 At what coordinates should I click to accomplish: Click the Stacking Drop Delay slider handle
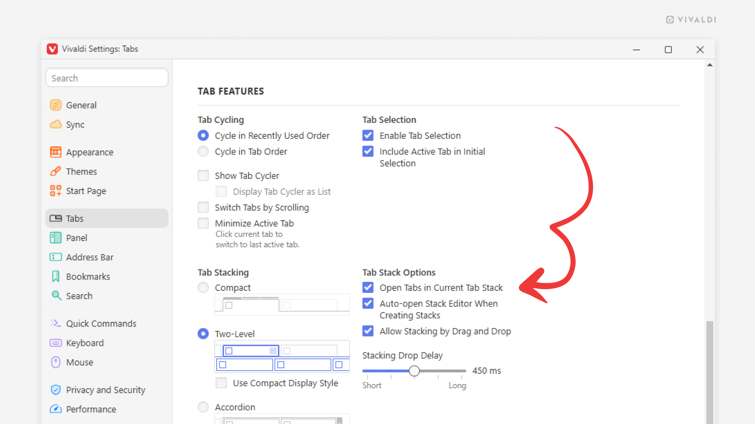[x=414, y=371]
